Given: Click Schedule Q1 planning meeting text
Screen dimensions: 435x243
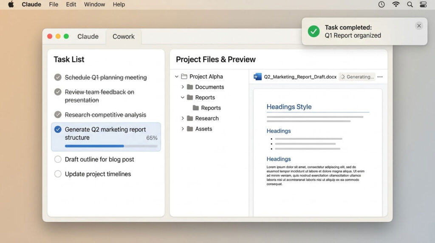Looking at the screenshot, I should [106, 77].
